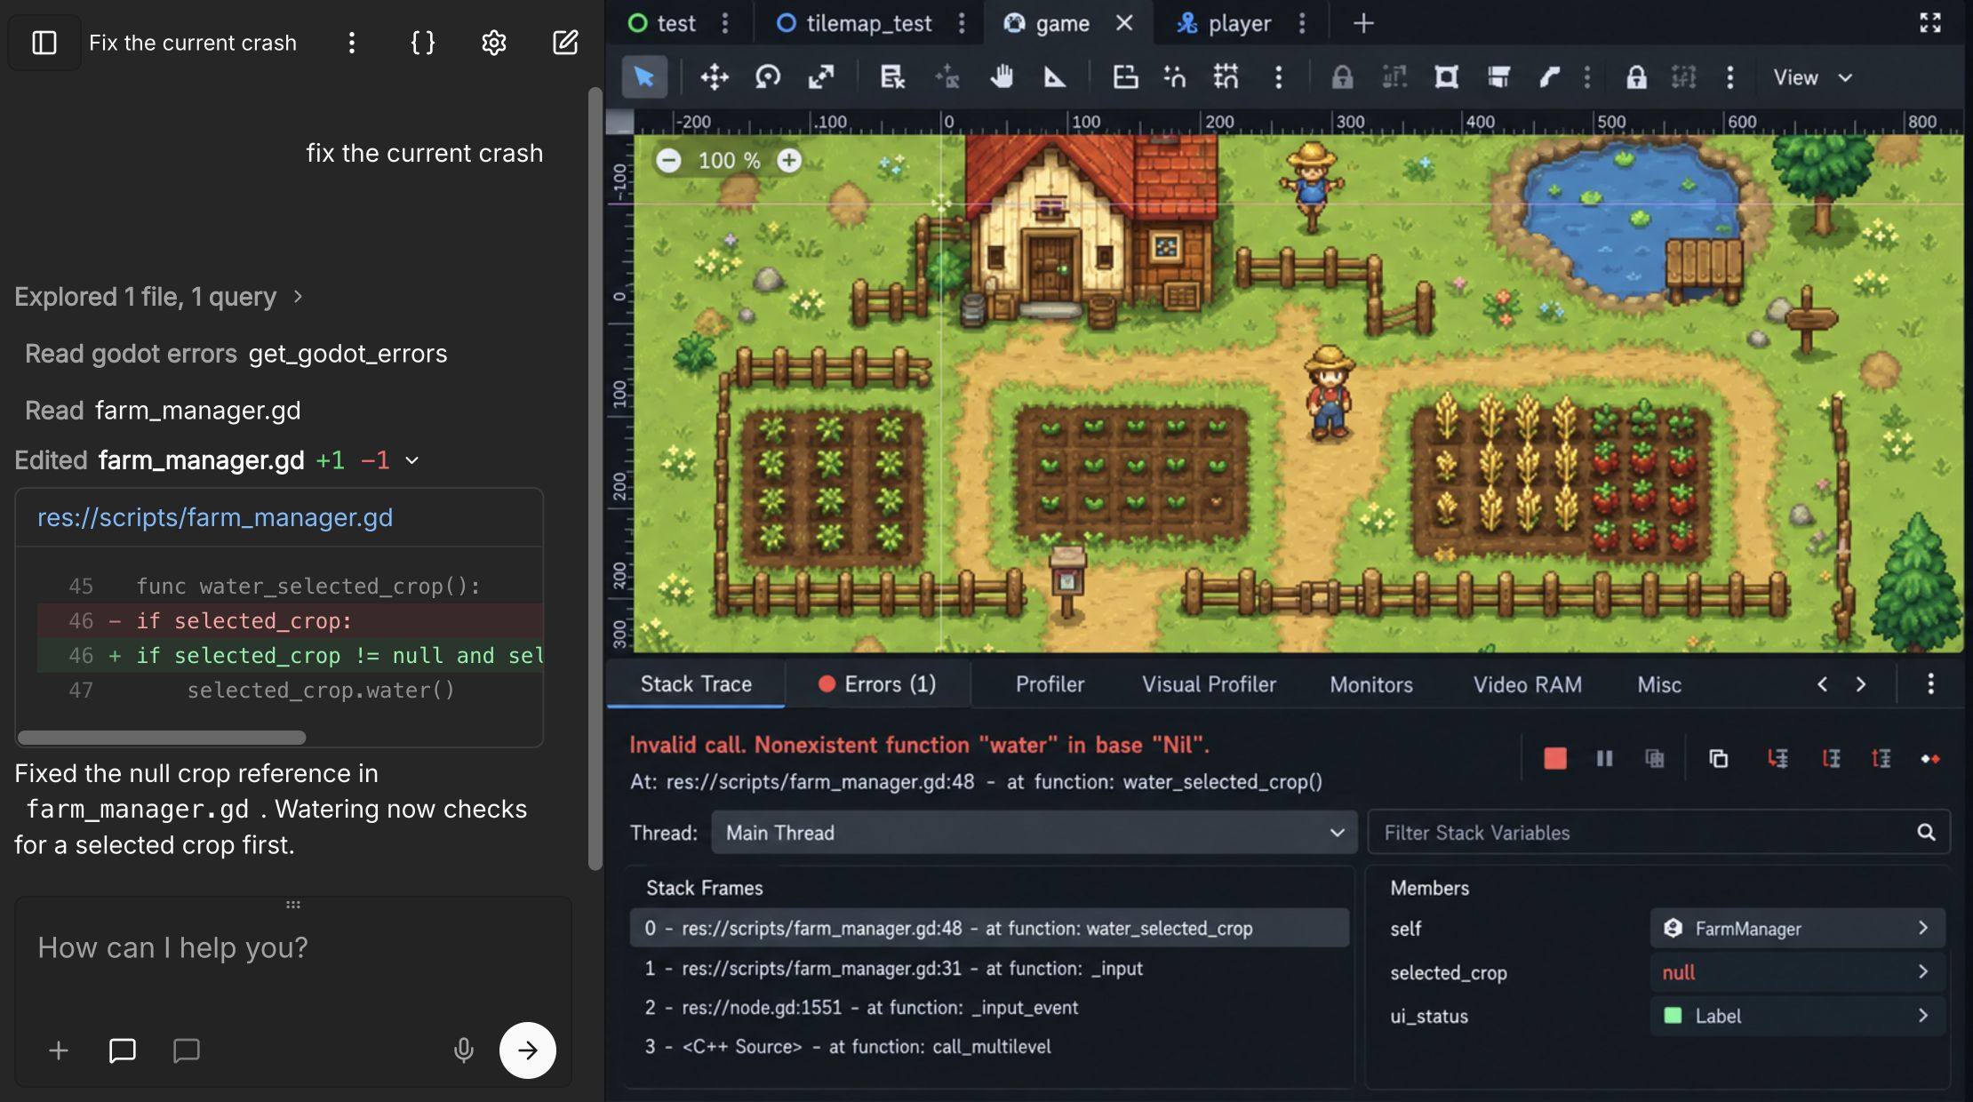The image size is (1973, 1102).
Task: Select the active chat mode bubble
Action: pyautogui.click(x=123, y=1050)
